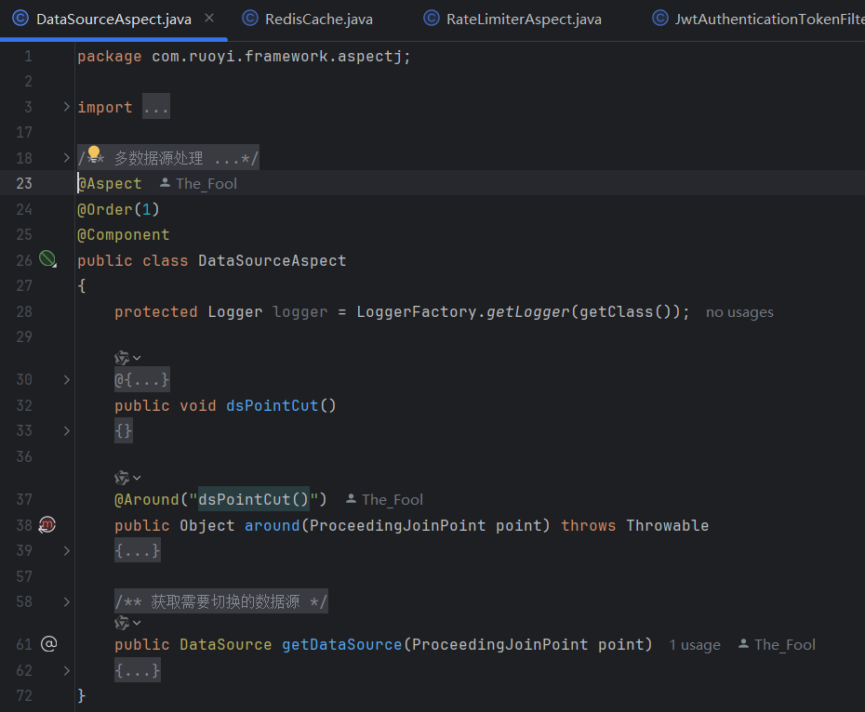
Task: Click the @Aspect annotation
Action: (110, 184)
